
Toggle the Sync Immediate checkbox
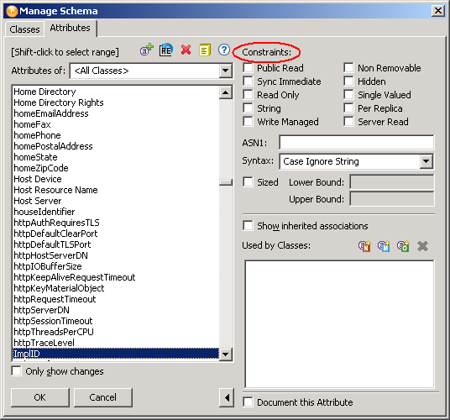pyautogui.click(x=248, y=81)
